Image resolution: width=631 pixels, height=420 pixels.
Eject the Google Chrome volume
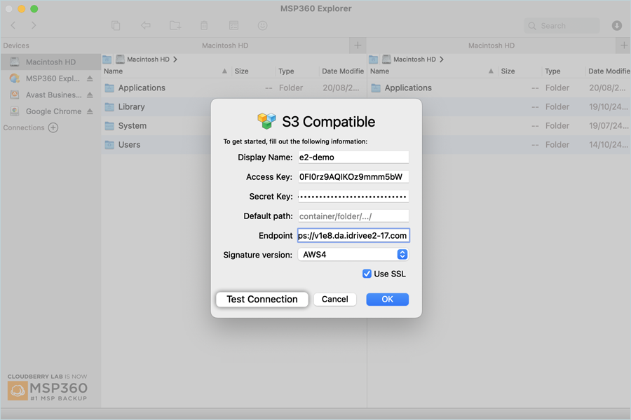90,111
